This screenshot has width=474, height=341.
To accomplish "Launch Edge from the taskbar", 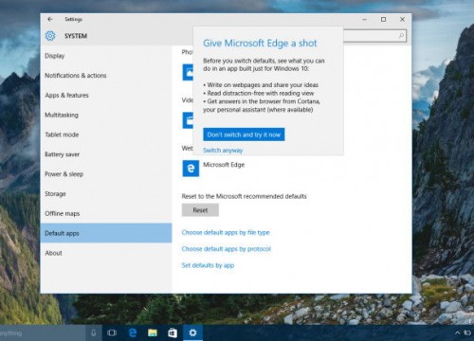I will tap(133, 332).
